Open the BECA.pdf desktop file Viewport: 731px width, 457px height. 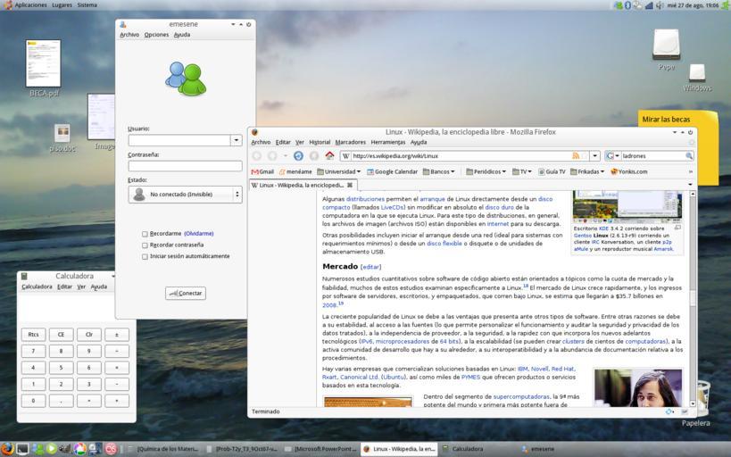43,65
